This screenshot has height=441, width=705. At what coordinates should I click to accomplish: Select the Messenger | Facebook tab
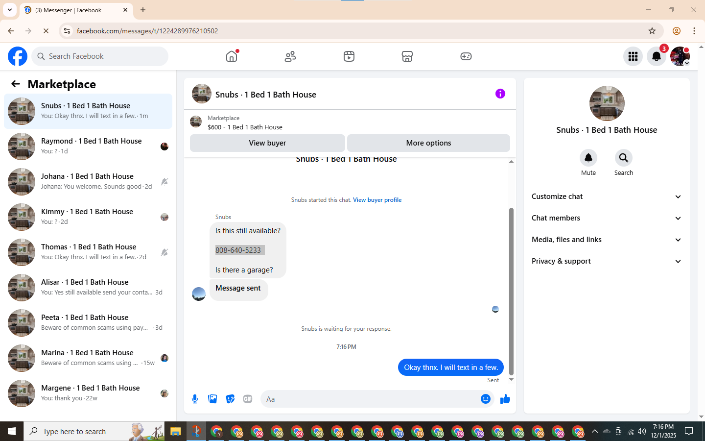coord(76,10)
